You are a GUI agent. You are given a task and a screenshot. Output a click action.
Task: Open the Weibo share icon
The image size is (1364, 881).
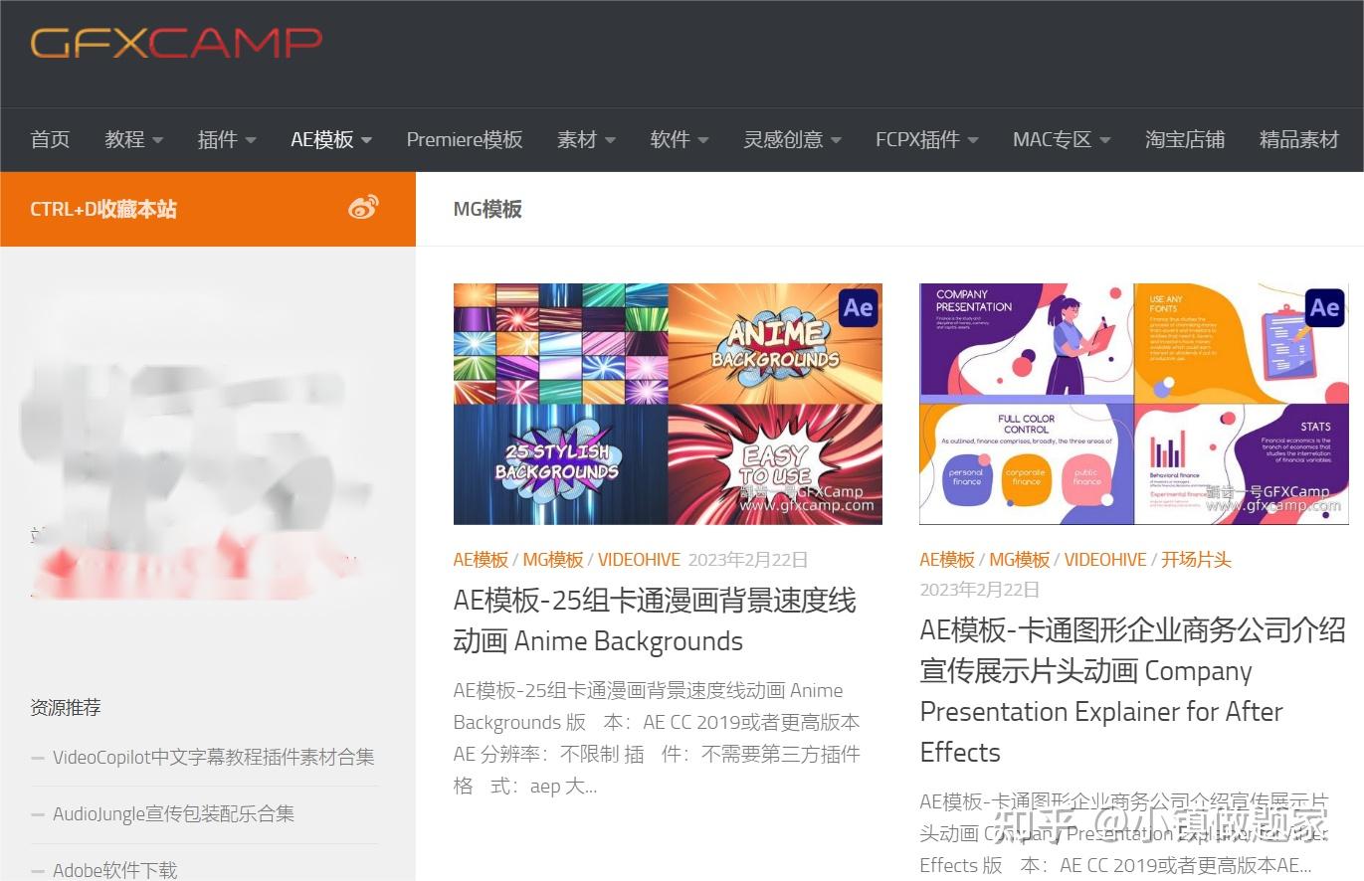(x=362, y=206)
